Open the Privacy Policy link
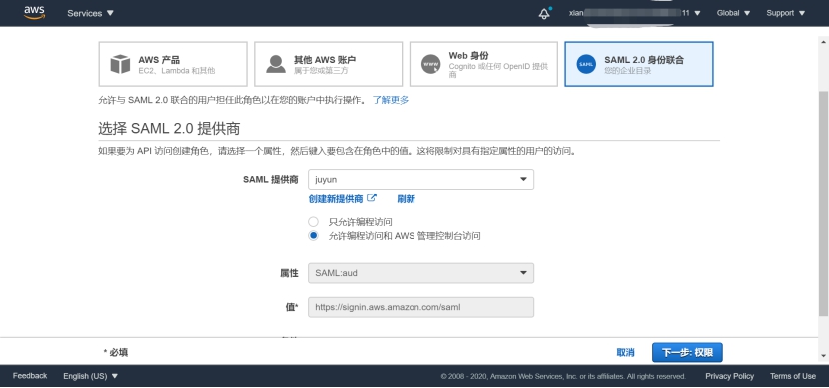Viewport: 829px width, 388px height. point(729,376)
